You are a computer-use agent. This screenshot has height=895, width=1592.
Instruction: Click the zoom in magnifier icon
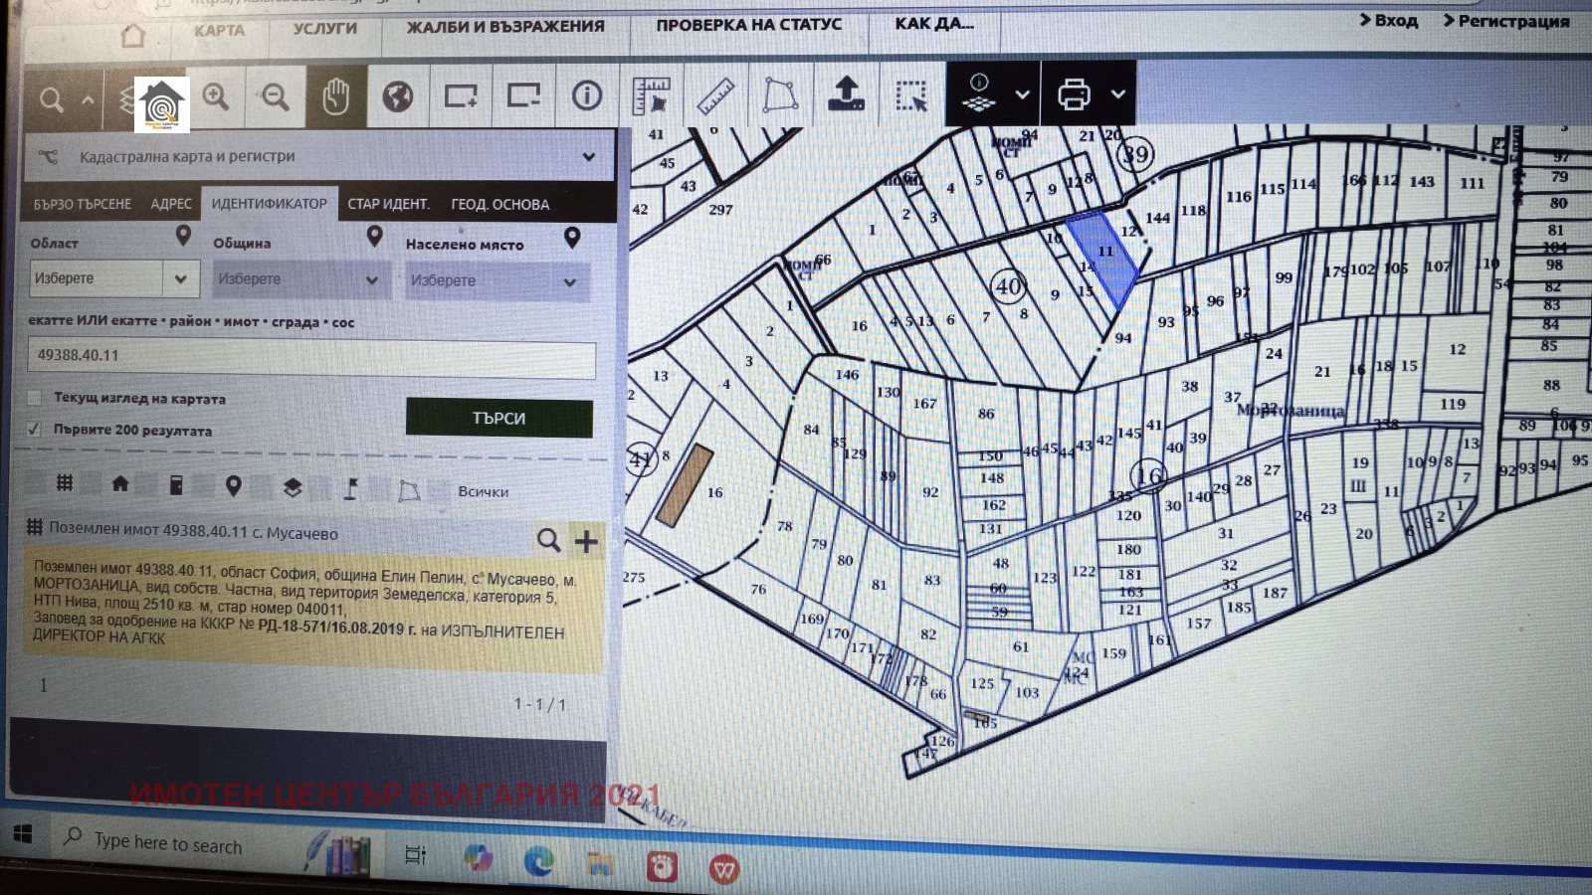216,96
